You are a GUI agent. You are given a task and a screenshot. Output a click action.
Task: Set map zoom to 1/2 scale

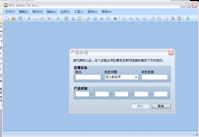pyautogui.click(x=131, y=18)
